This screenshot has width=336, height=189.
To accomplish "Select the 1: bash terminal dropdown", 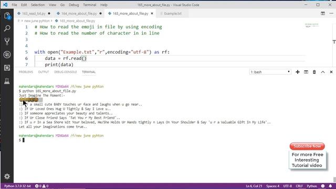I will (x=270, y=72).
